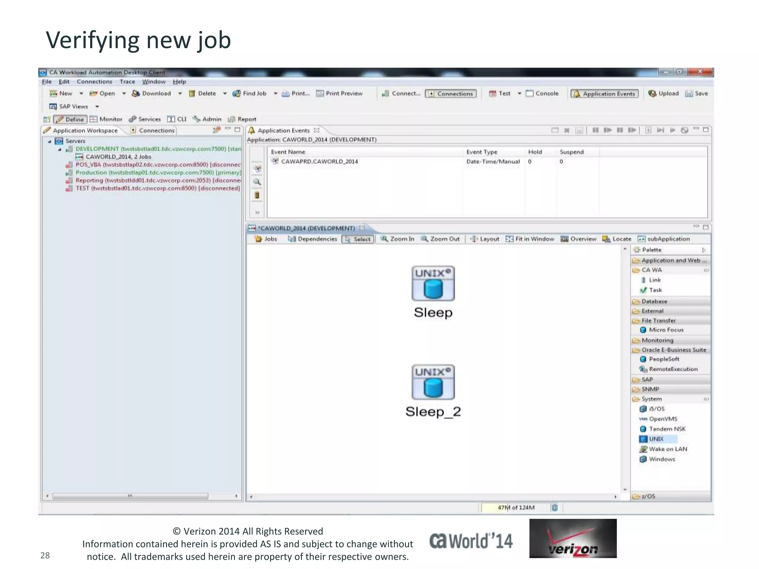
Task: Toggle the Connections toolbar button
Action: coord(451,94)
